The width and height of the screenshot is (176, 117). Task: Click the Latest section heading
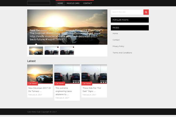click(x=31, y=61)
